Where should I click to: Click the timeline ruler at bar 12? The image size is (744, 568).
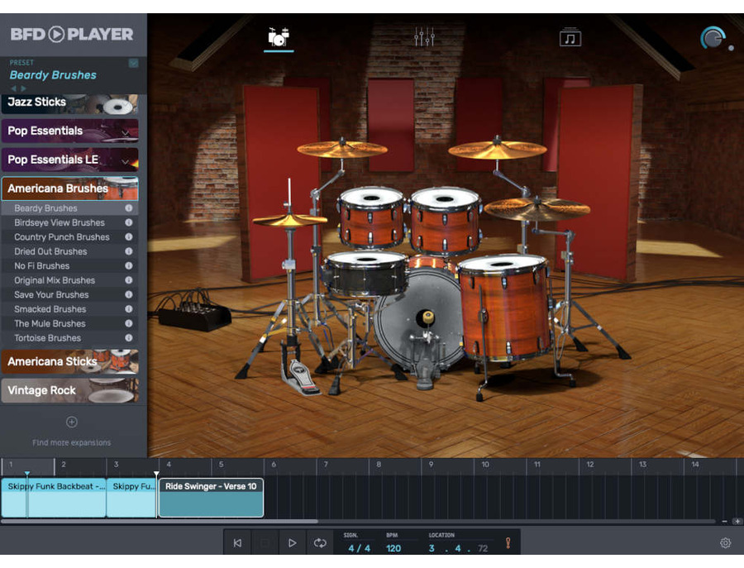(589, 465)
